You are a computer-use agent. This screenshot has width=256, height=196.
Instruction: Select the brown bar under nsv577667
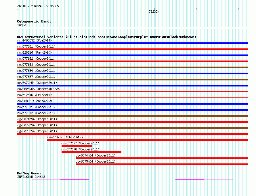[132, 80]
